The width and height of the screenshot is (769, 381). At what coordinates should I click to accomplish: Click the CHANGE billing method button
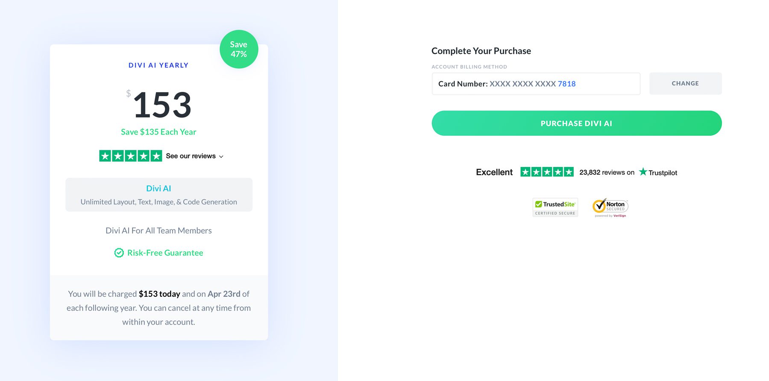pos(685,83)
